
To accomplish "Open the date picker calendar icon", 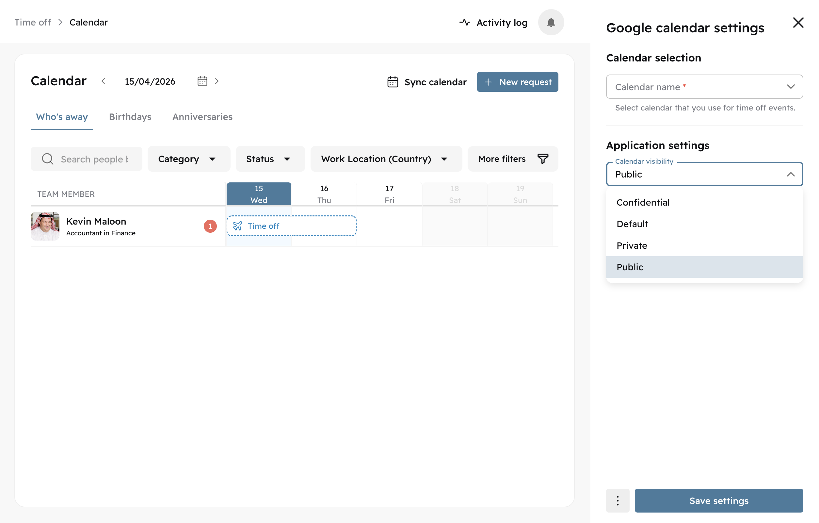I will 202,81.
